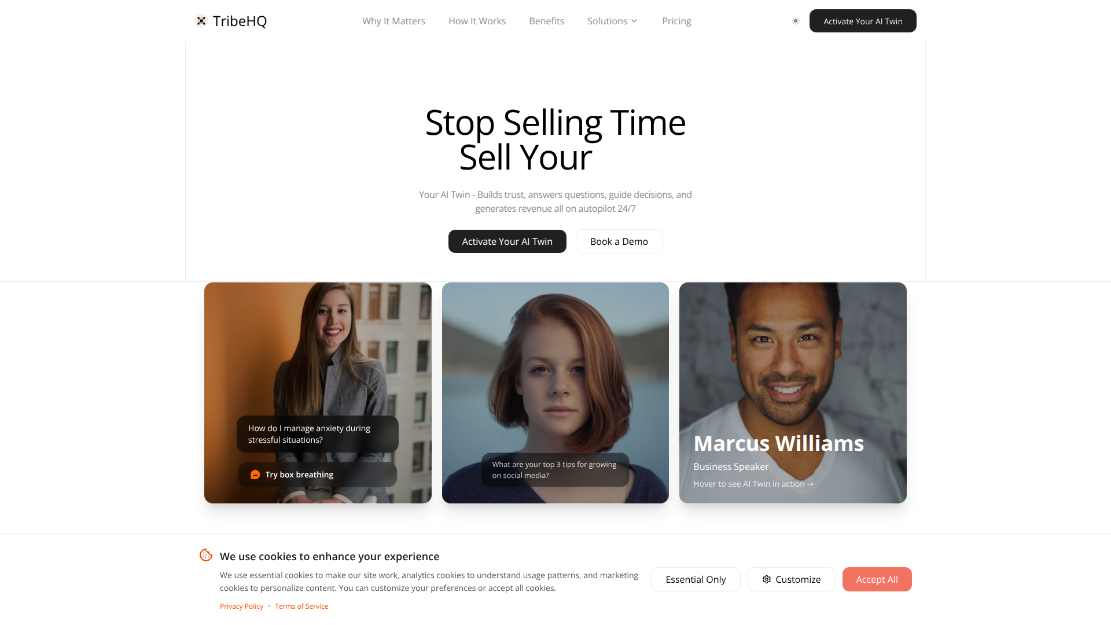The width and height of the screenshot is (1111, 625).
Task: Click the header Activate Your AI Twin button
Action: click(x=863, y=21)
